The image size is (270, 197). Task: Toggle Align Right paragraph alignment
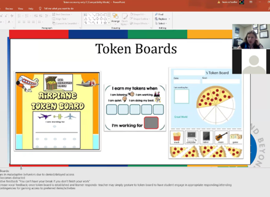coord(29,22)
